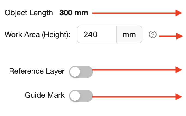The width and height of the screenshot is (186, 116).
Task: Click the arrowhead tip on the Work Area row
Action: pyautogui.click(x=180, y=36)
